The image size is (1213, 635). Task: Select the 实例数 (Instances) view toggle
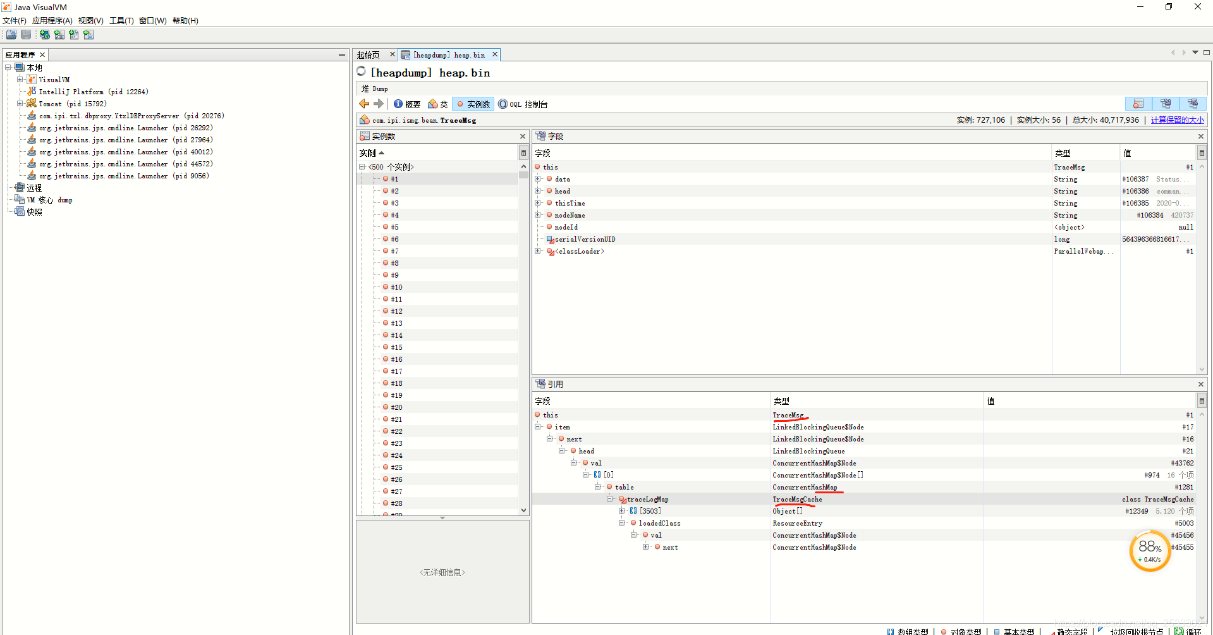(x=473, y=104)
